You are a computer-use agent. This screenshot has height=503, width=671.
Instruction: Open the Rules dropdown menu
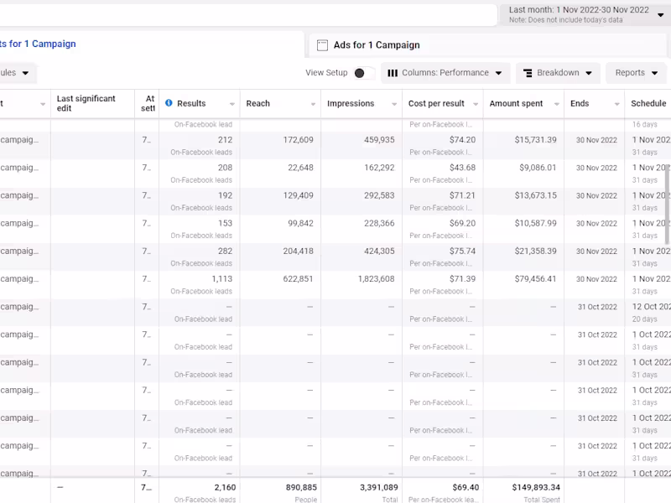coord(15,73)
